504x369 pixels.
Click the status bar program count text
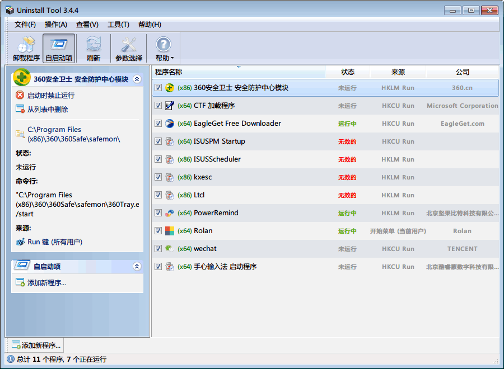pos(62,359)
